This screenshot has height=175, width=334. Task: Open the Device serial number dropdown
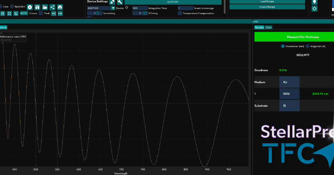113,8
